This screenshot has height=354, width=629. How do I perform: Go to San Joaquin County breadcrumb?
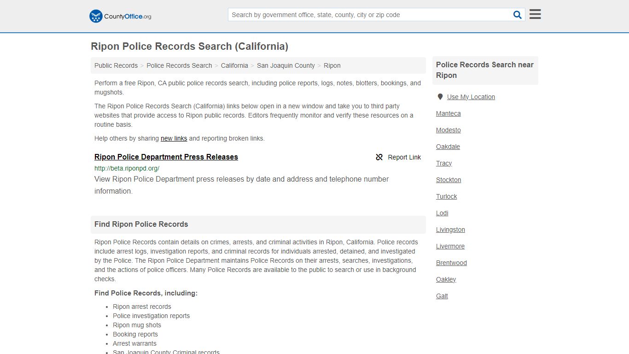click(286, 65)
